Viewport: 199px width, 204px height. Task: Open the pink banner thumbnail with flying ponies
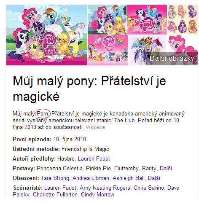[x=108, y=50]
